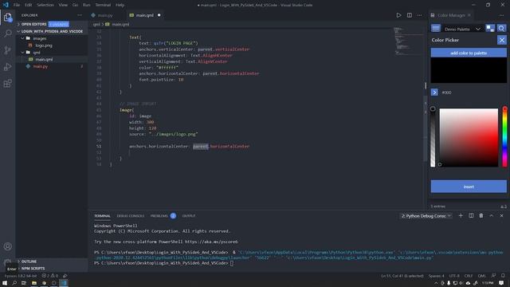The image size is (510, 287).
Task: Toggle the palette swatch view icon
Action: [x=490, y=29]
